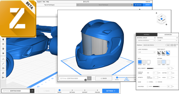Pick the faint diagonal-line infill pattern
Image resolution: width=179 pixels, height=94 pixels.
168,62
